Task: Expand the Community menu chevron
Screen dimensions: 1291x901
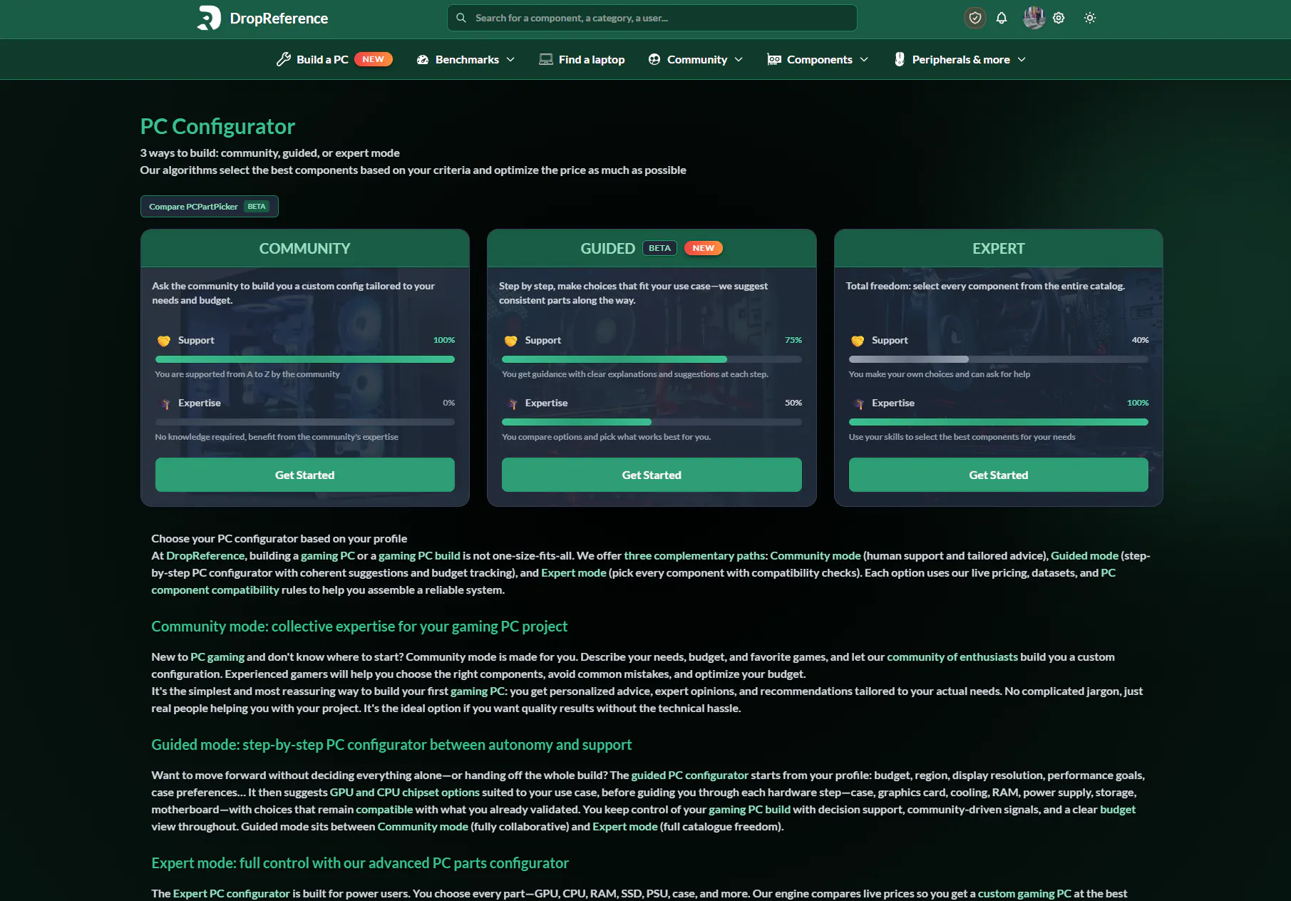Action: (739, 60)
